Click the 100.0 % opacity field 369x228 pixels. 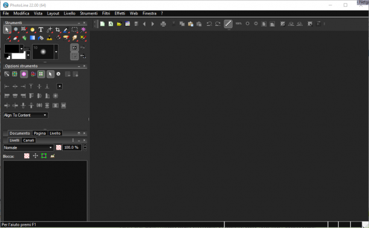(72, 147)
